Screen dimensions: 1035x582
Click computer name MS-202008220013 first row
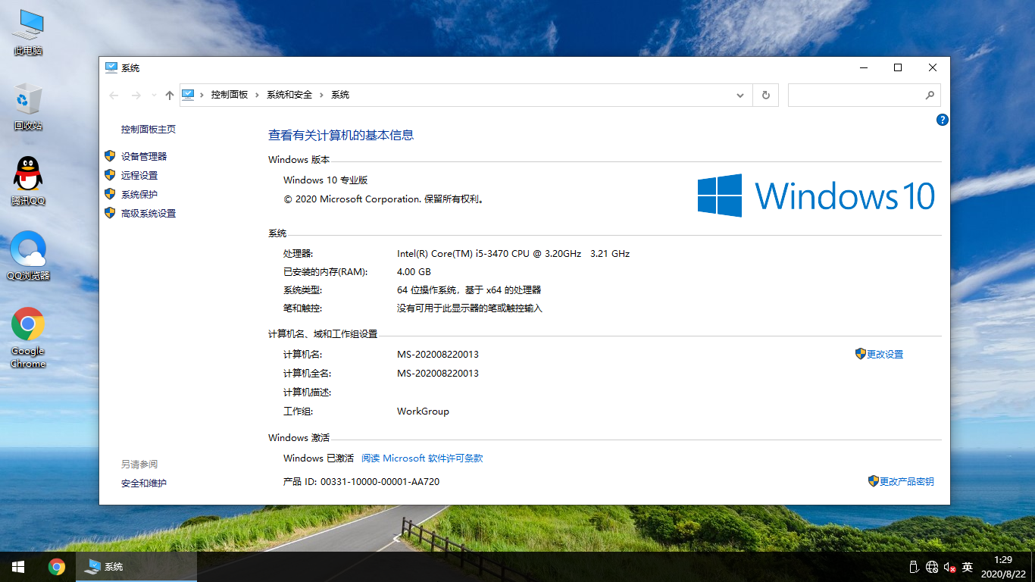[438, 354]
